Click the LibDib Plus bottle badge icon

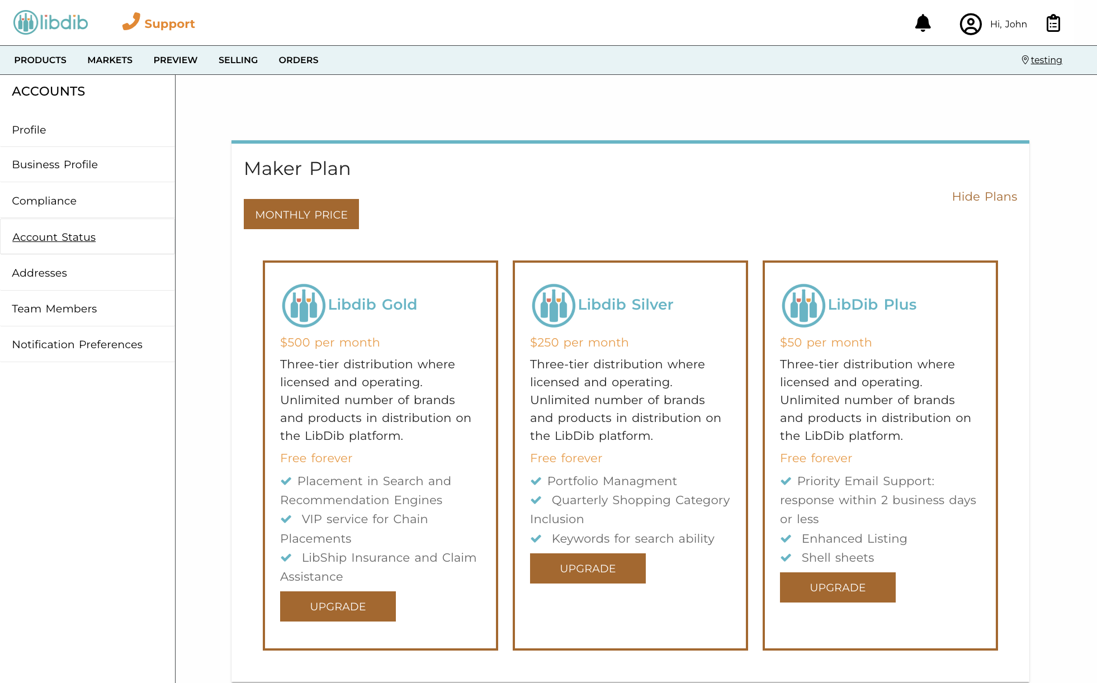click(803, 305)
